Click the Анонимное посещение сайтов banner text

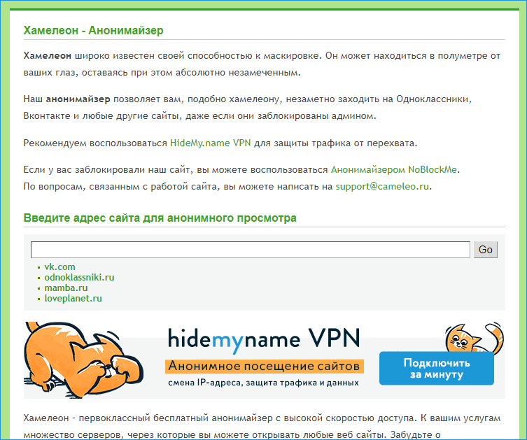coord(264,366)
